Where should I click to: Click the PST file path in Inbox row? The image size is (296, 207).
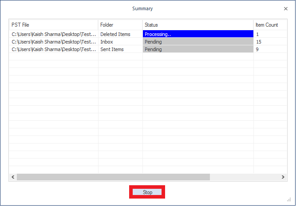[54, 42]
